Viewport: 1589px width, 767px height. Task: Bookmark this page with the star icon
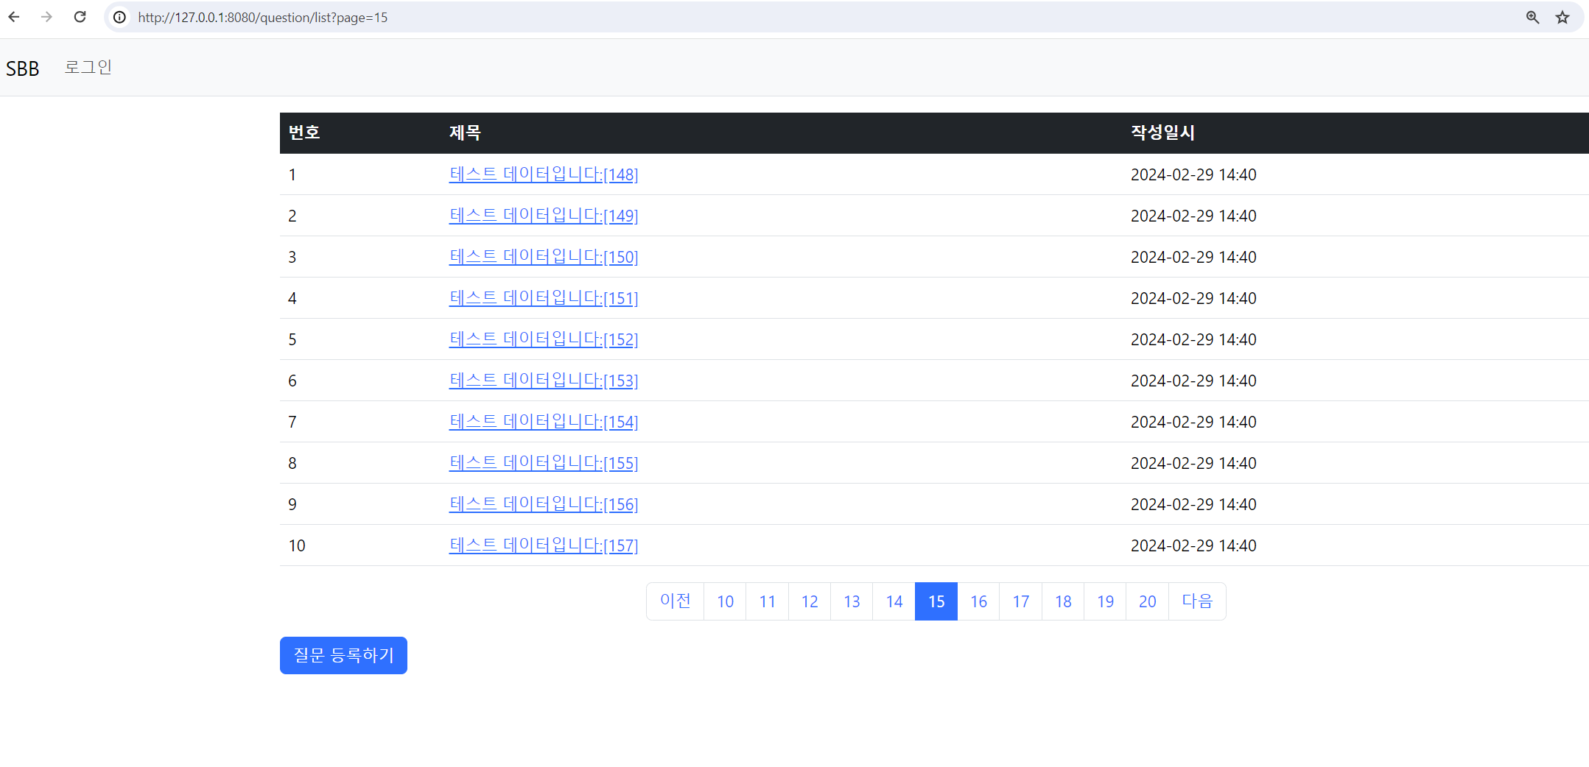tap(1562, 17)
